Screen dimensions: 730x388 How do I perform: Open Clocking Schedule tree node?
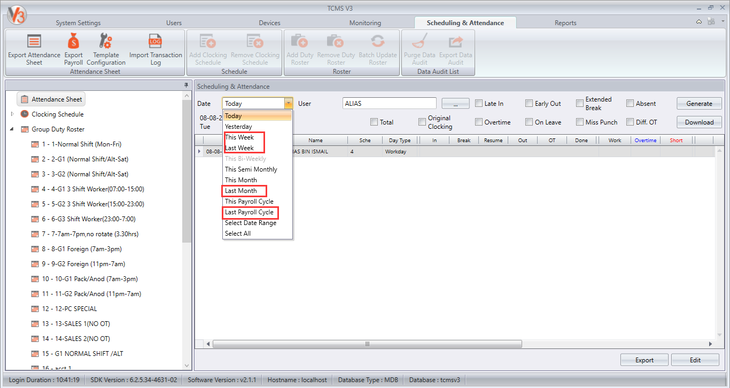(57, 114)
